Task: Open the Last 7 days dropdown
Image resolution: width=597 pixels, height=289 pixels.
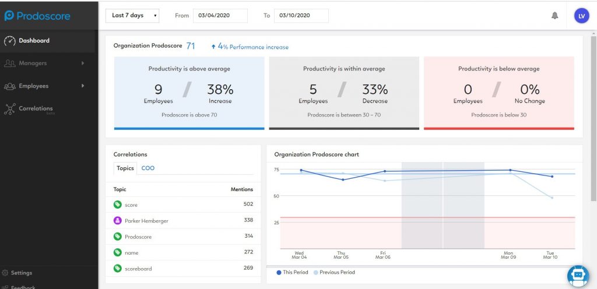Action: point(132,16)
